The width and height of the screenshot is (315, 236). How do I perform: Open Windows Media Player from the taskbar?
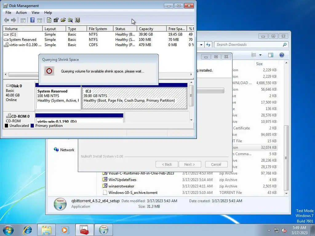click(65, 230)
